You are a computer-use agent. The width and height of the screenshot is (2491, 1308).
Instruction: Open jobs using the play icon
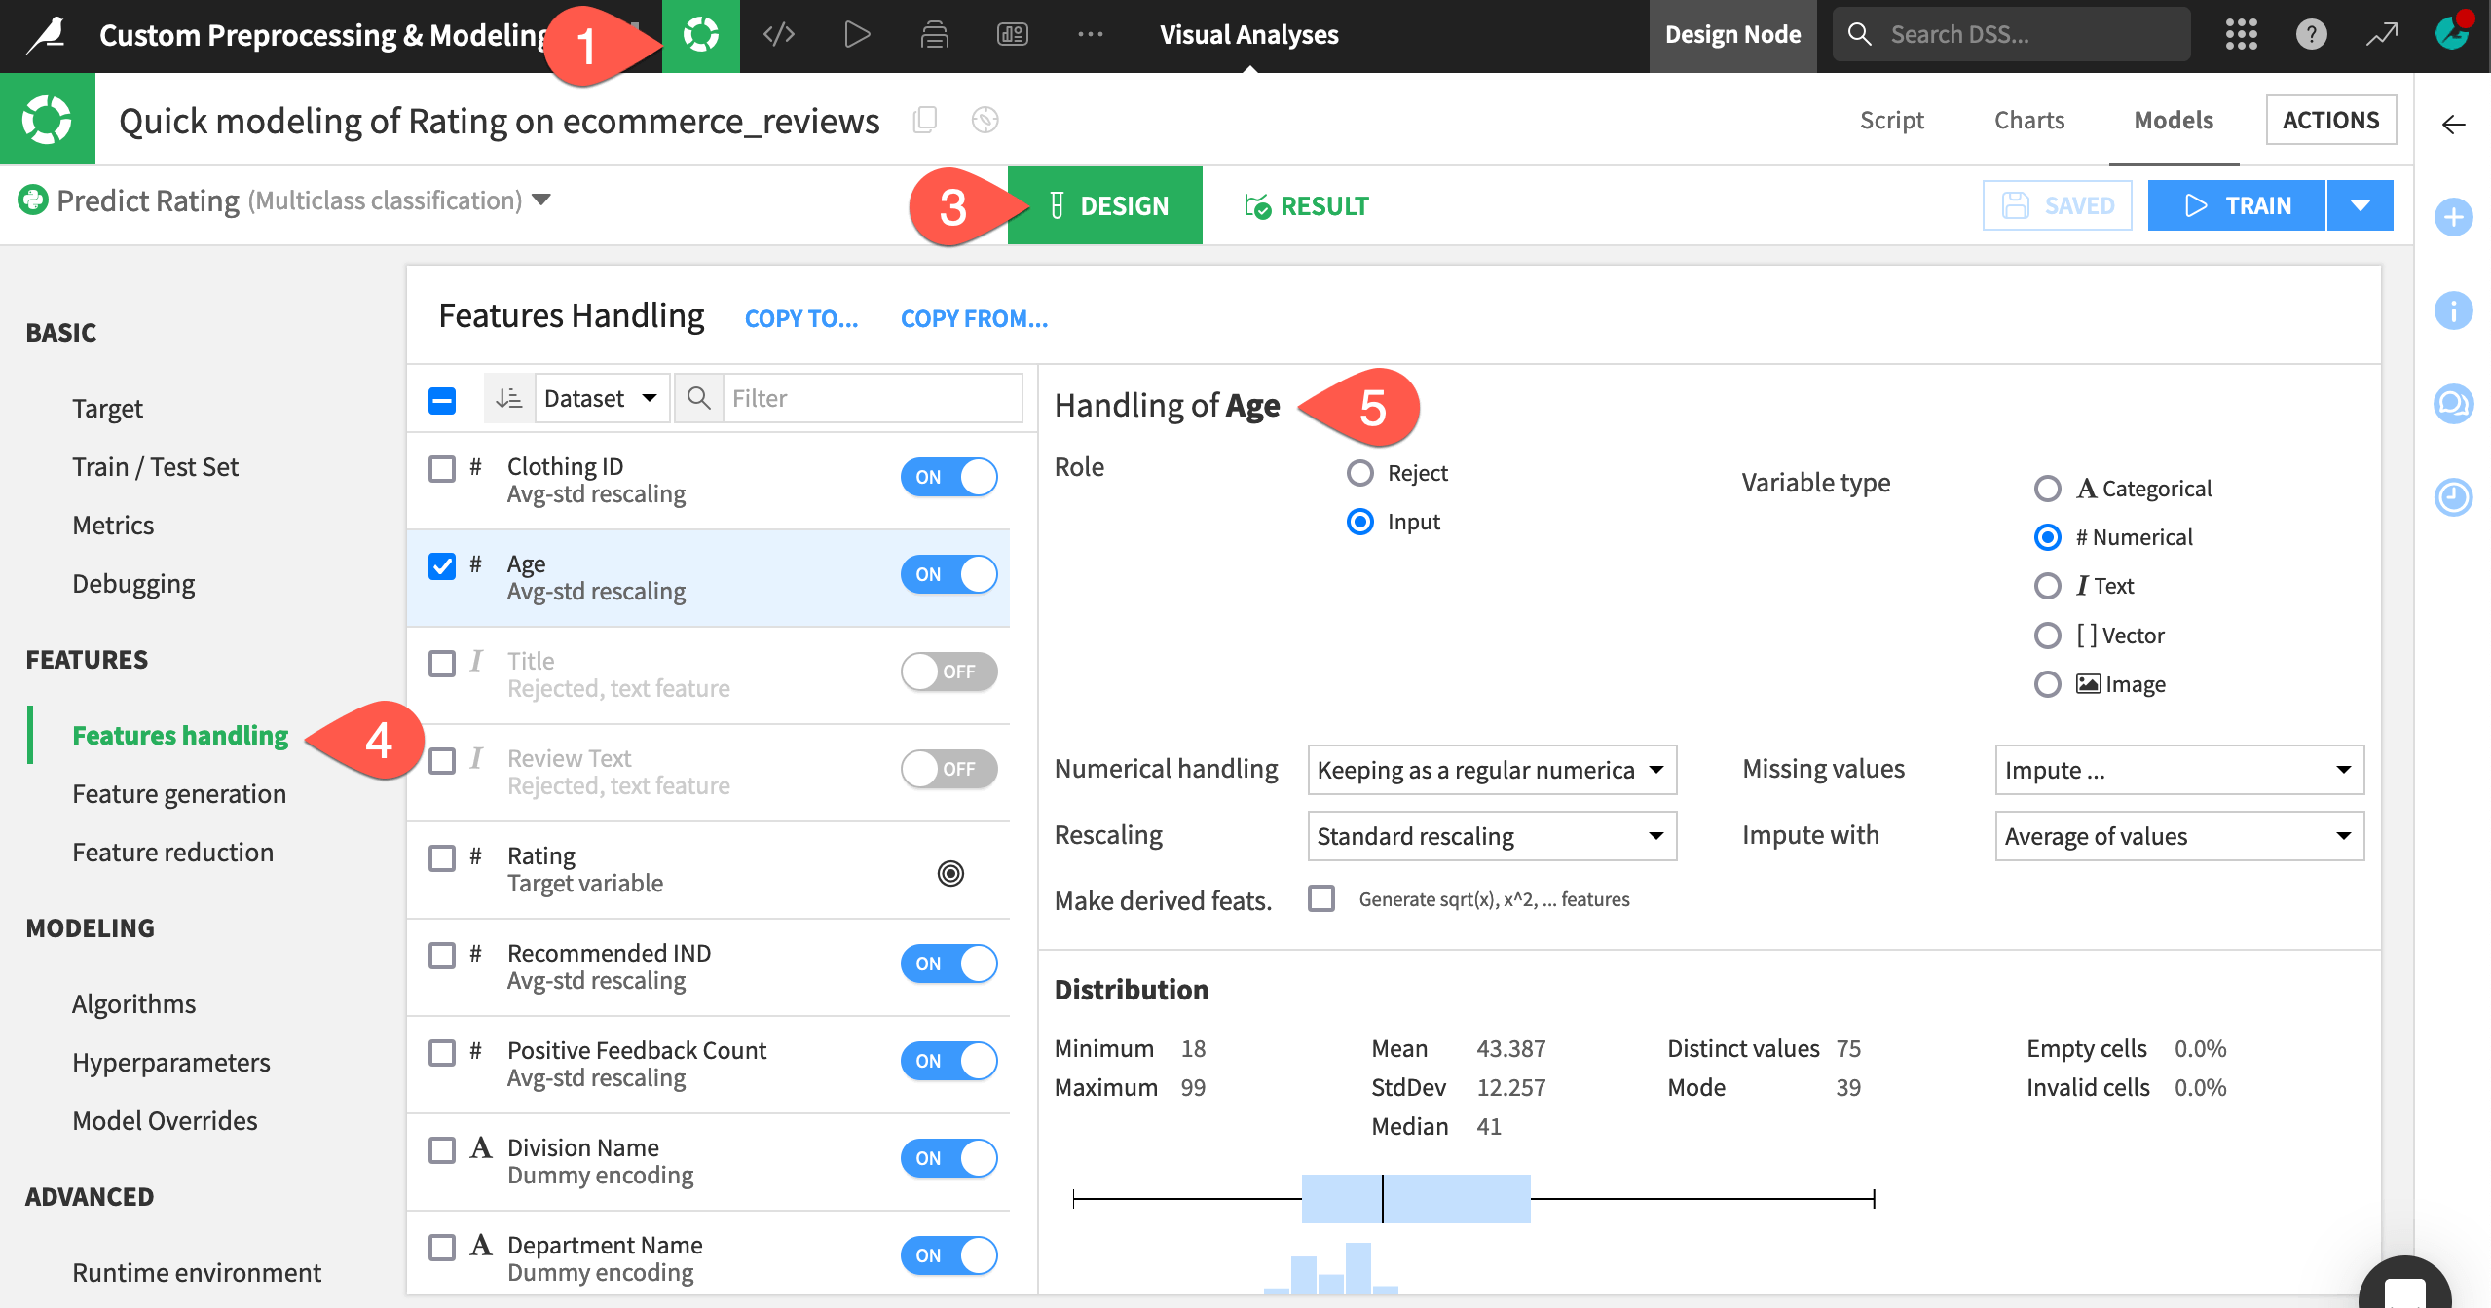856,34
